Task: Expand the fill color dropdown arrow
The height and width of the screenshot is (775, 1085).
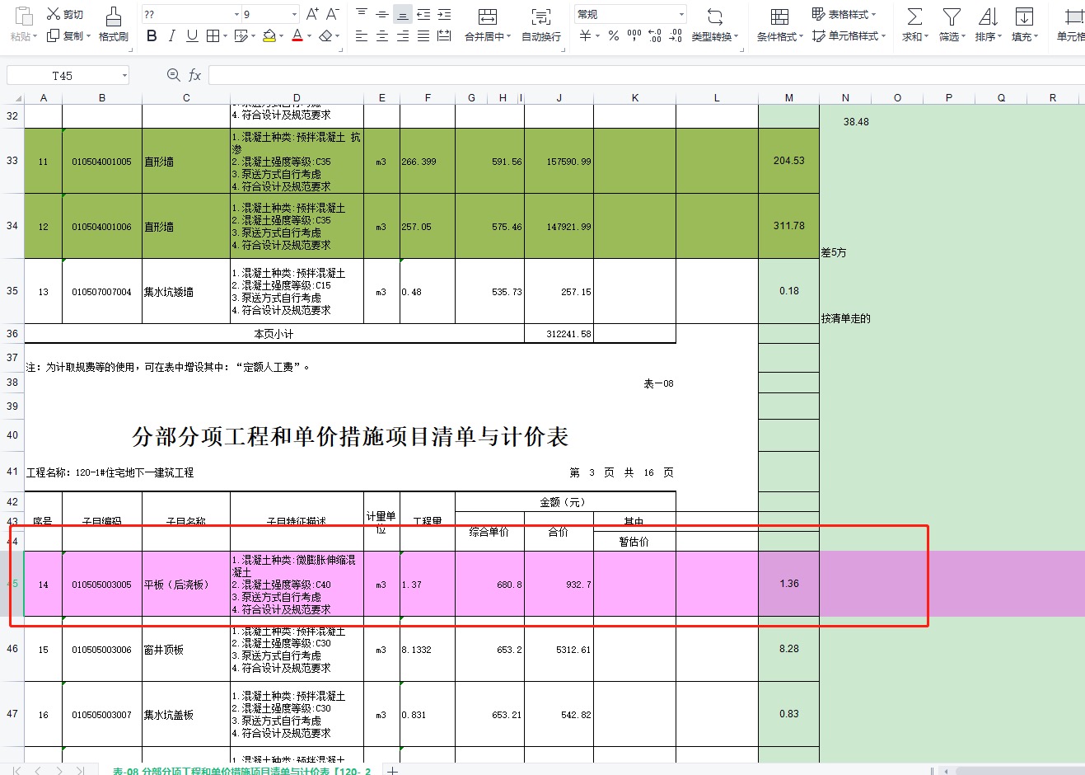Action: 280,36
